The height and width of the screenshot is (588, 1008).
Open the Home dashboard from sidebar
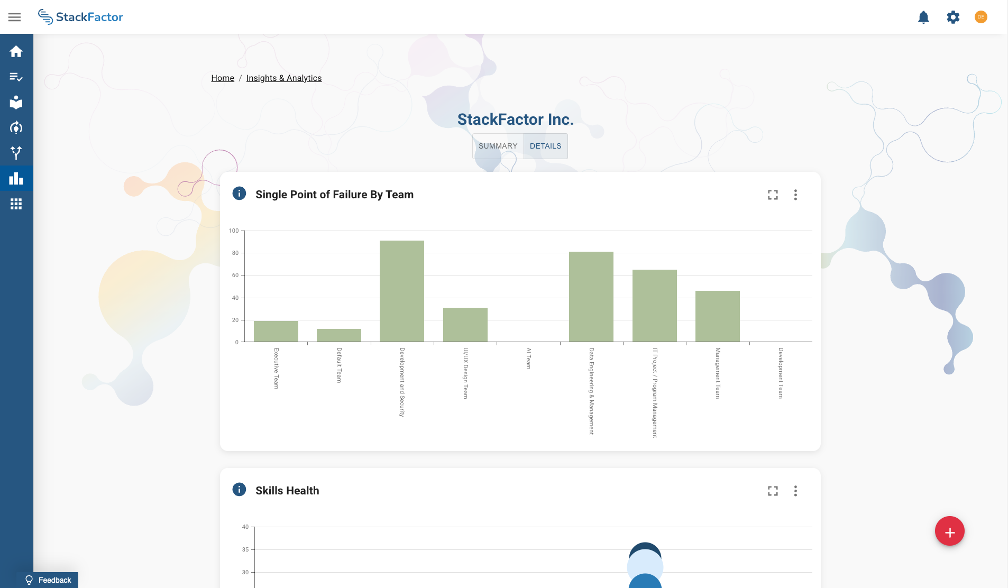[16, 51]
